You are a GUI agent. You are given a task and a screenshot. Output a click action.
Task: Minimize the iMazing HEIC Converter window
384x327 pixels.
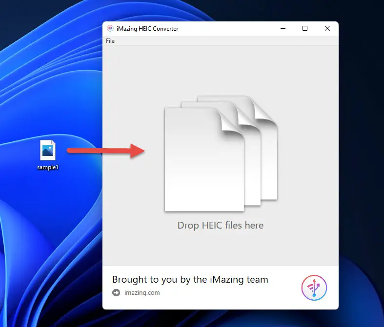click(283, 28)
